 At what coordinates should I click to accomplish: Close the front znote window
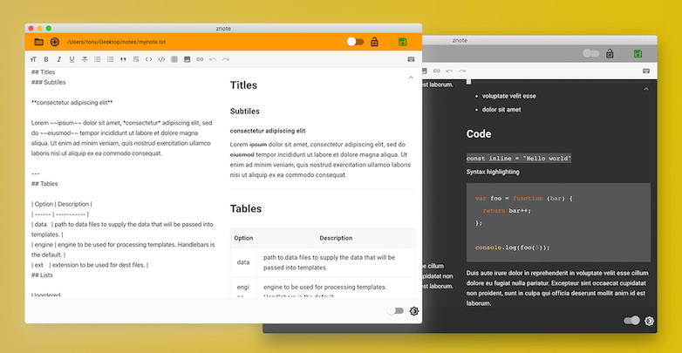(31, 28)
